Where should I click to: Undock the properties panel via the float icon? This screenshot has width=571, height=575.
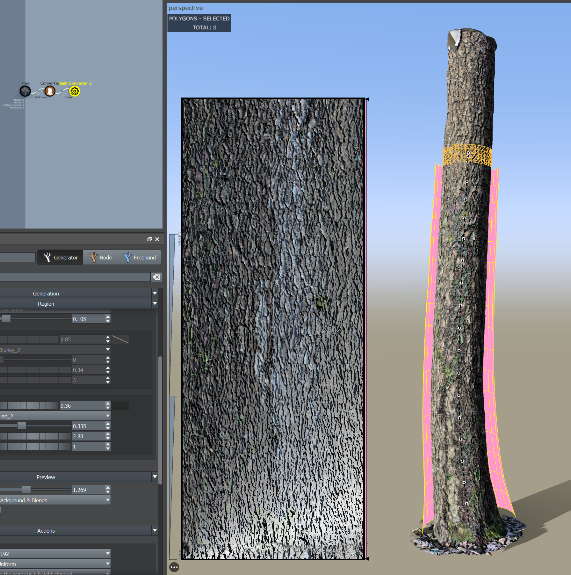pos(149,239)
